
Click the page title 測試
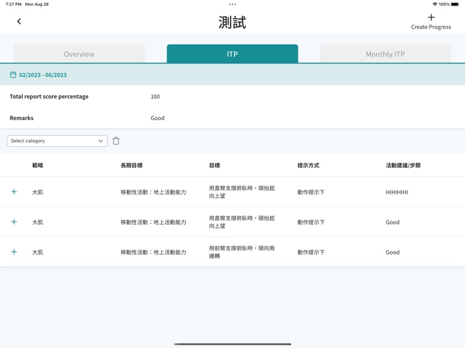coord(232,22)
